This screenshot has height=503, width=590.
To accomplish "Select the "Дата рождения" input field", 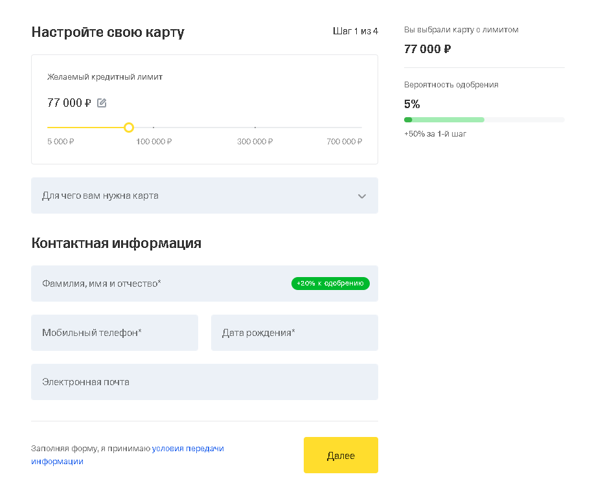I will point(295,333).
